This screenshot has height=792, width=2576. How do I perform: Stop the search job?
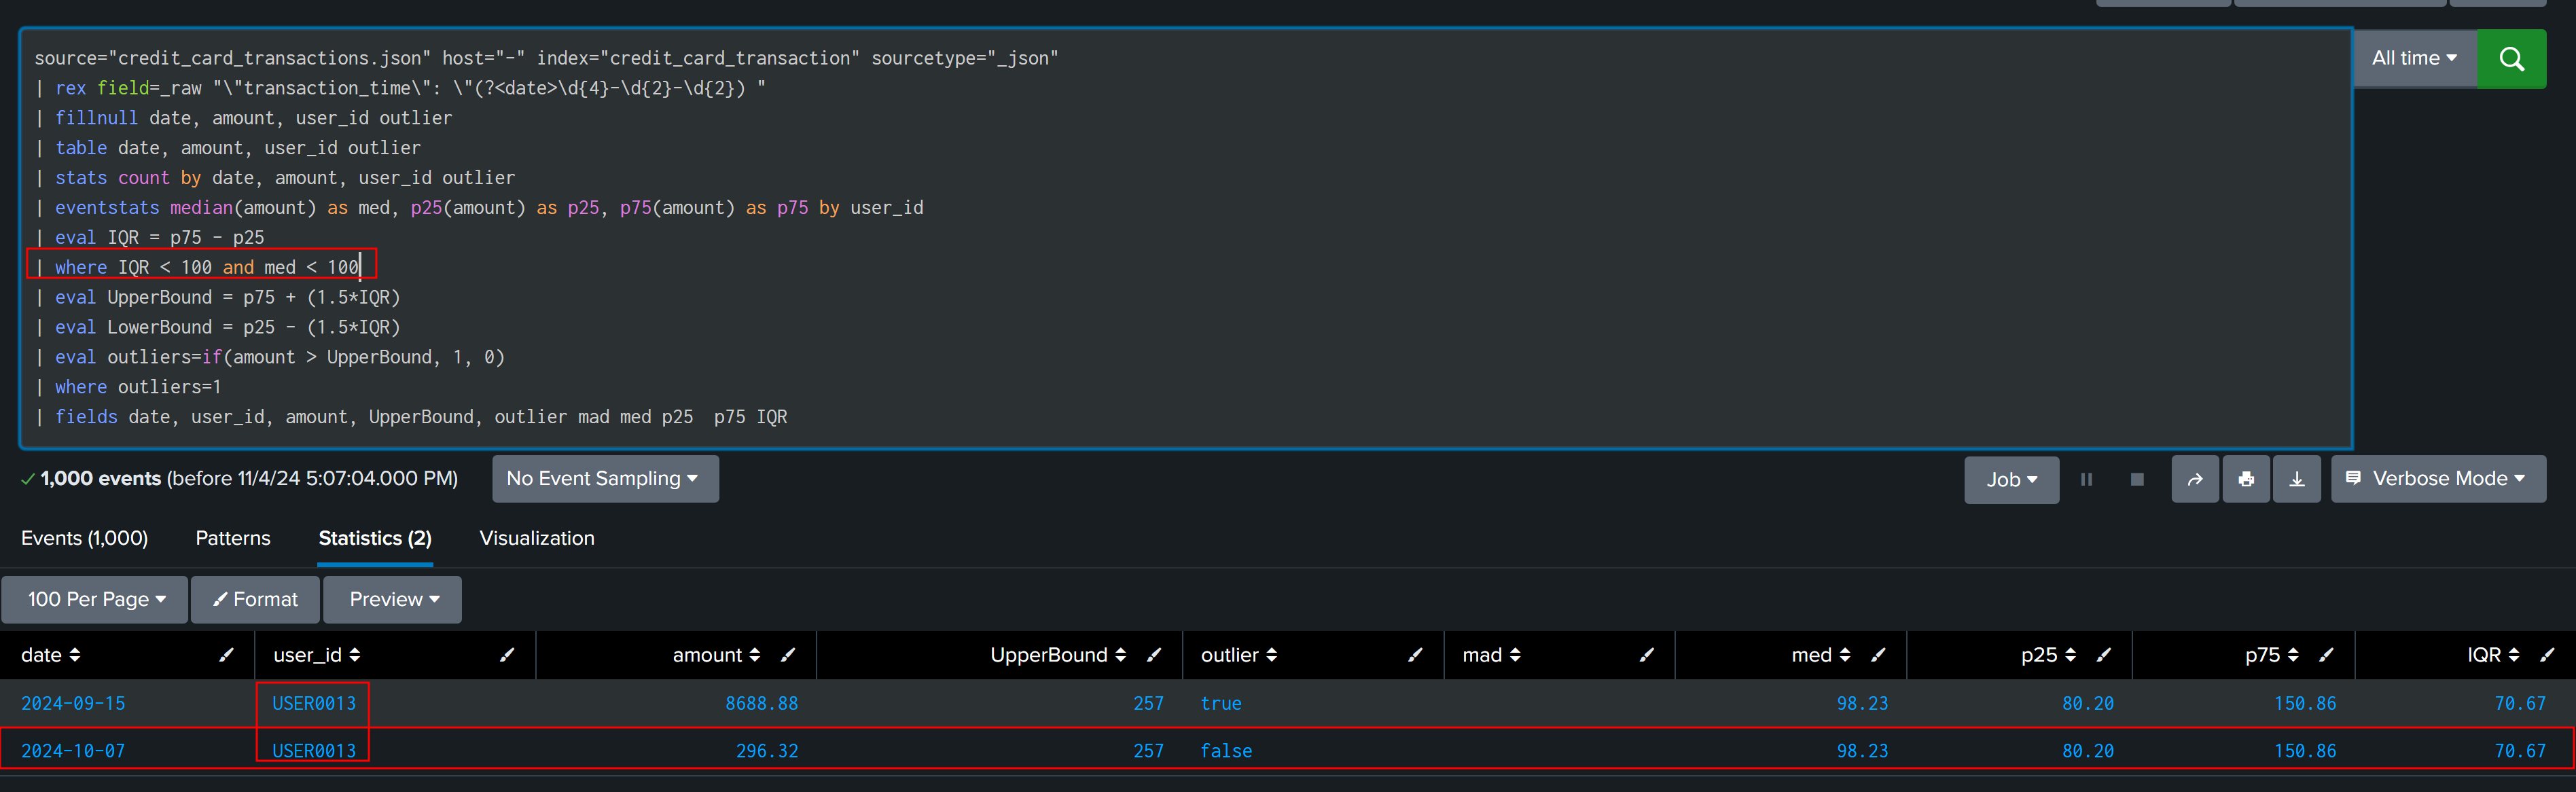[x=2137, y=480]
